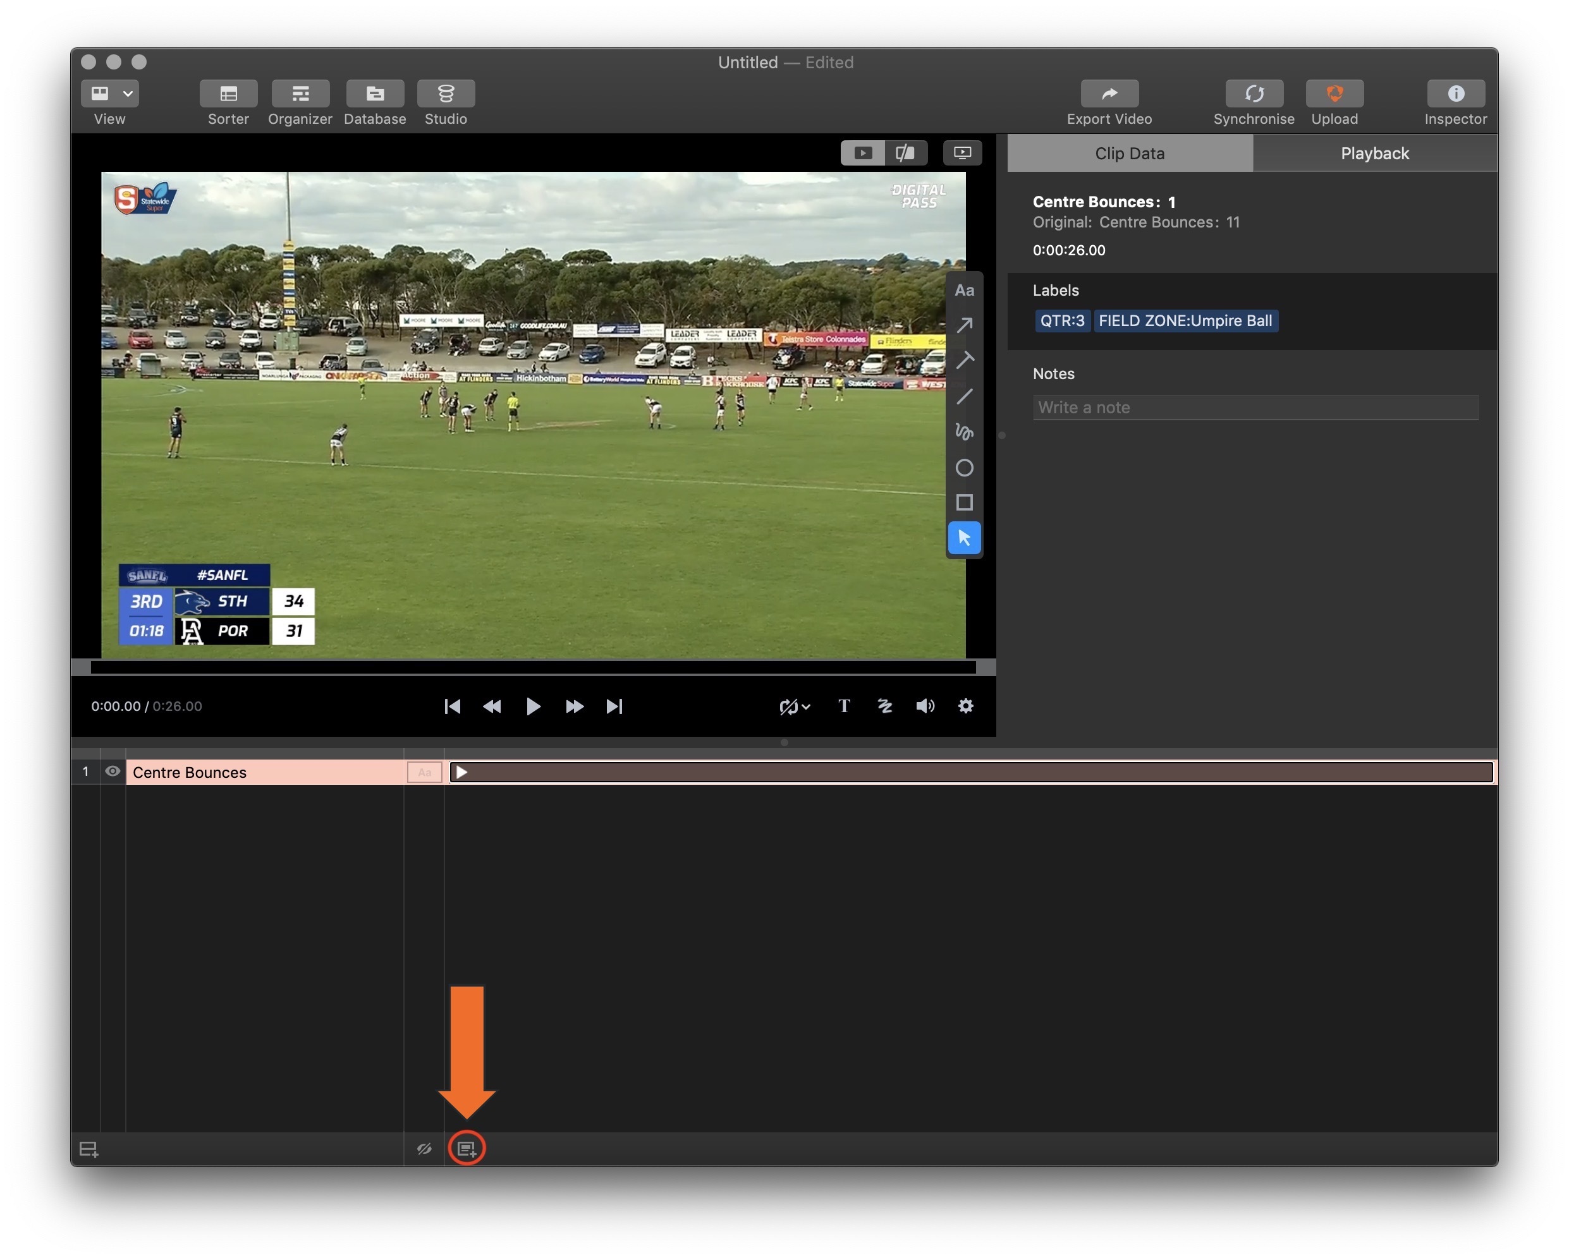Click the Upload toolbar icon
Screen dimensions: 1569x1260
point(1334,93)
